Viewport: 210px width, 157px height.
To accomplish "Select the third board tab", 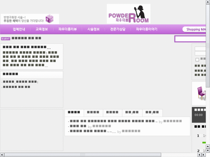I will [x=112, y=112].
